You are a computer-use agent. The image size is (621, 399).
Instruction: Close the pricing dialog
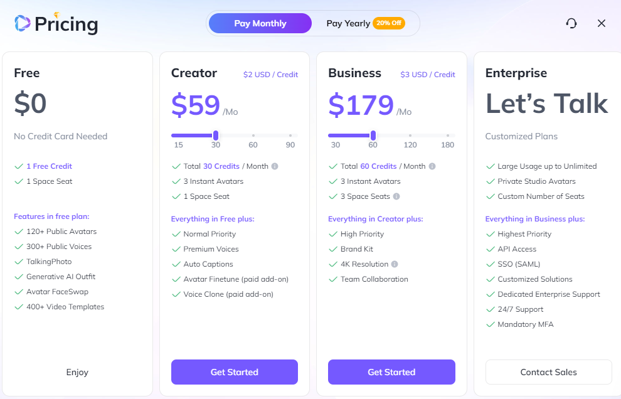tap(602, 23)
